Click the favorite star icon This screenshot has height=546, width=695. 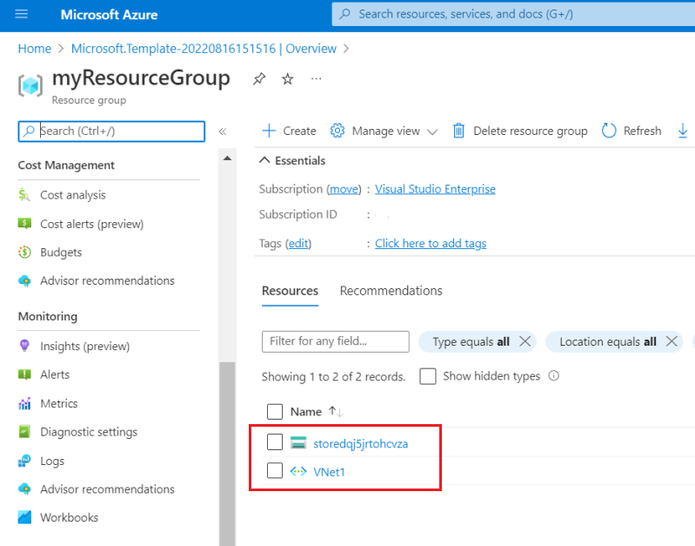tap(288, 79)
